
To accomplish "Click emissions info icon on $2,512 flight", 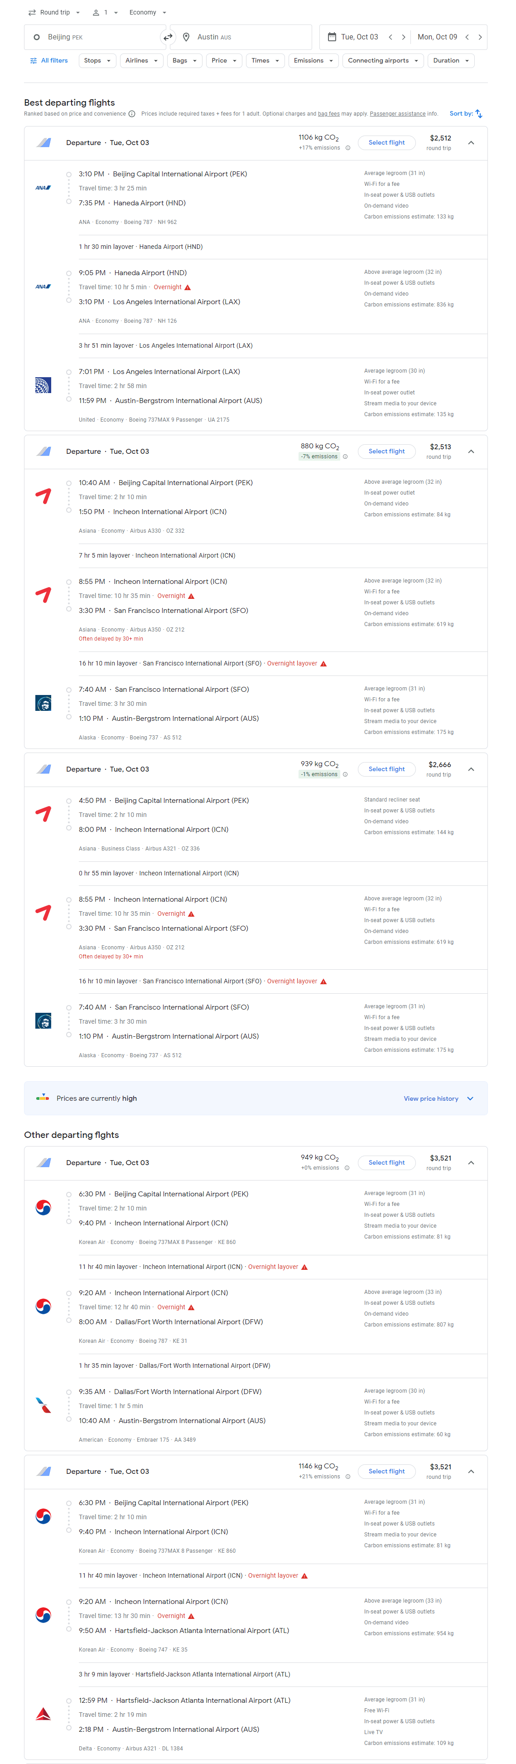I will click(347, 148).
